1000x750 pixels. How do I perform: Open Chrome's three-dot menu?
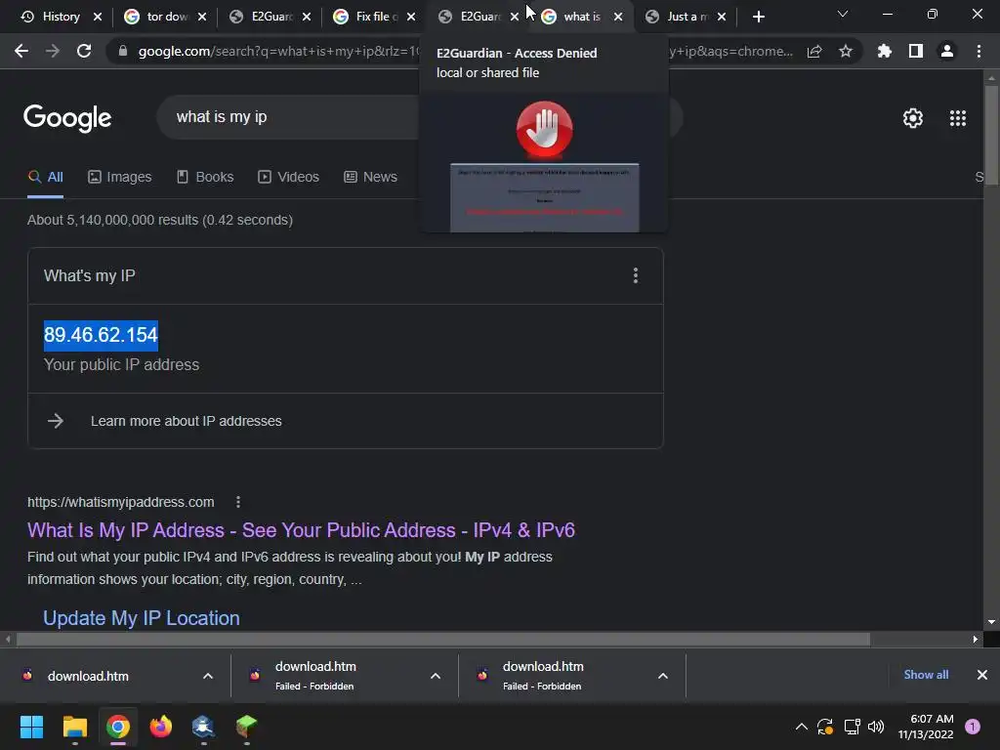[x=979, y=51]
